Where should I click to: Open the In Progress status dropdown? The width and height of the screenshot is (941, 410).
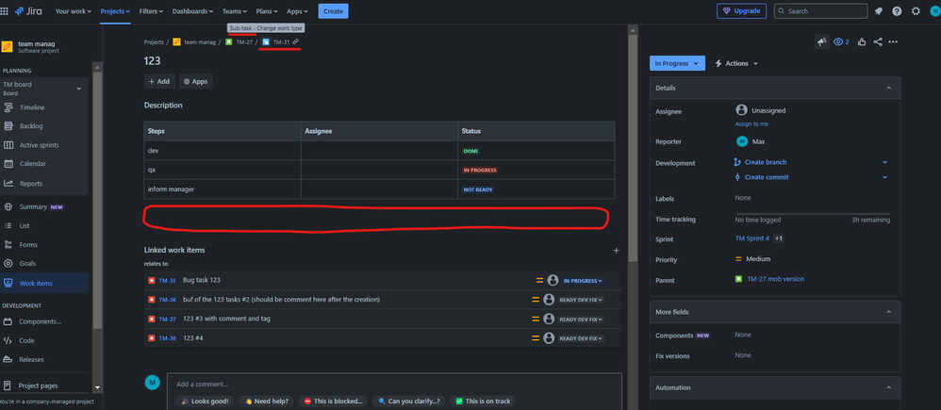[677, 63]
